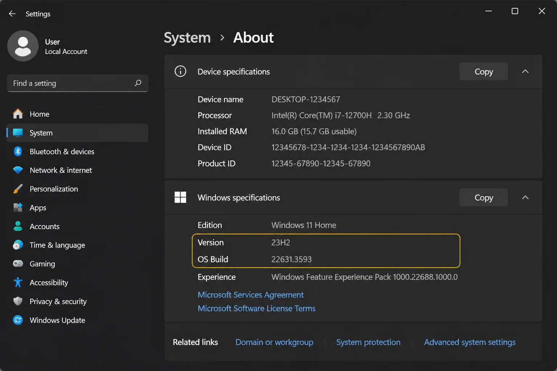Click the Personalization paintbrush icon
The width and height of the screenshot is (557, 371).
(x=18, y=189)
